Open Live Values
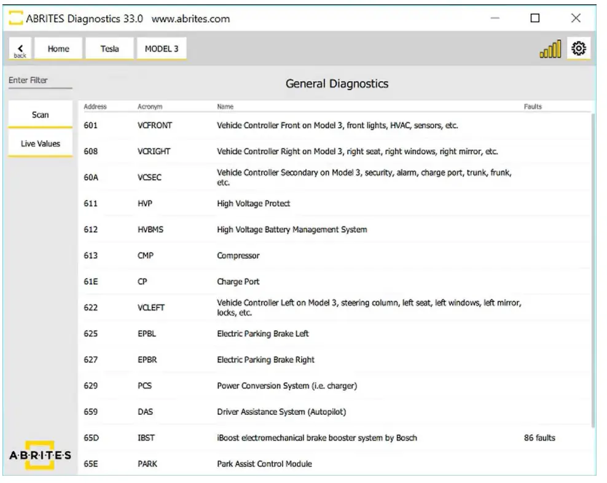Viewport: 607px width, 483px height. pyautogui.click(x=39, y=143)
